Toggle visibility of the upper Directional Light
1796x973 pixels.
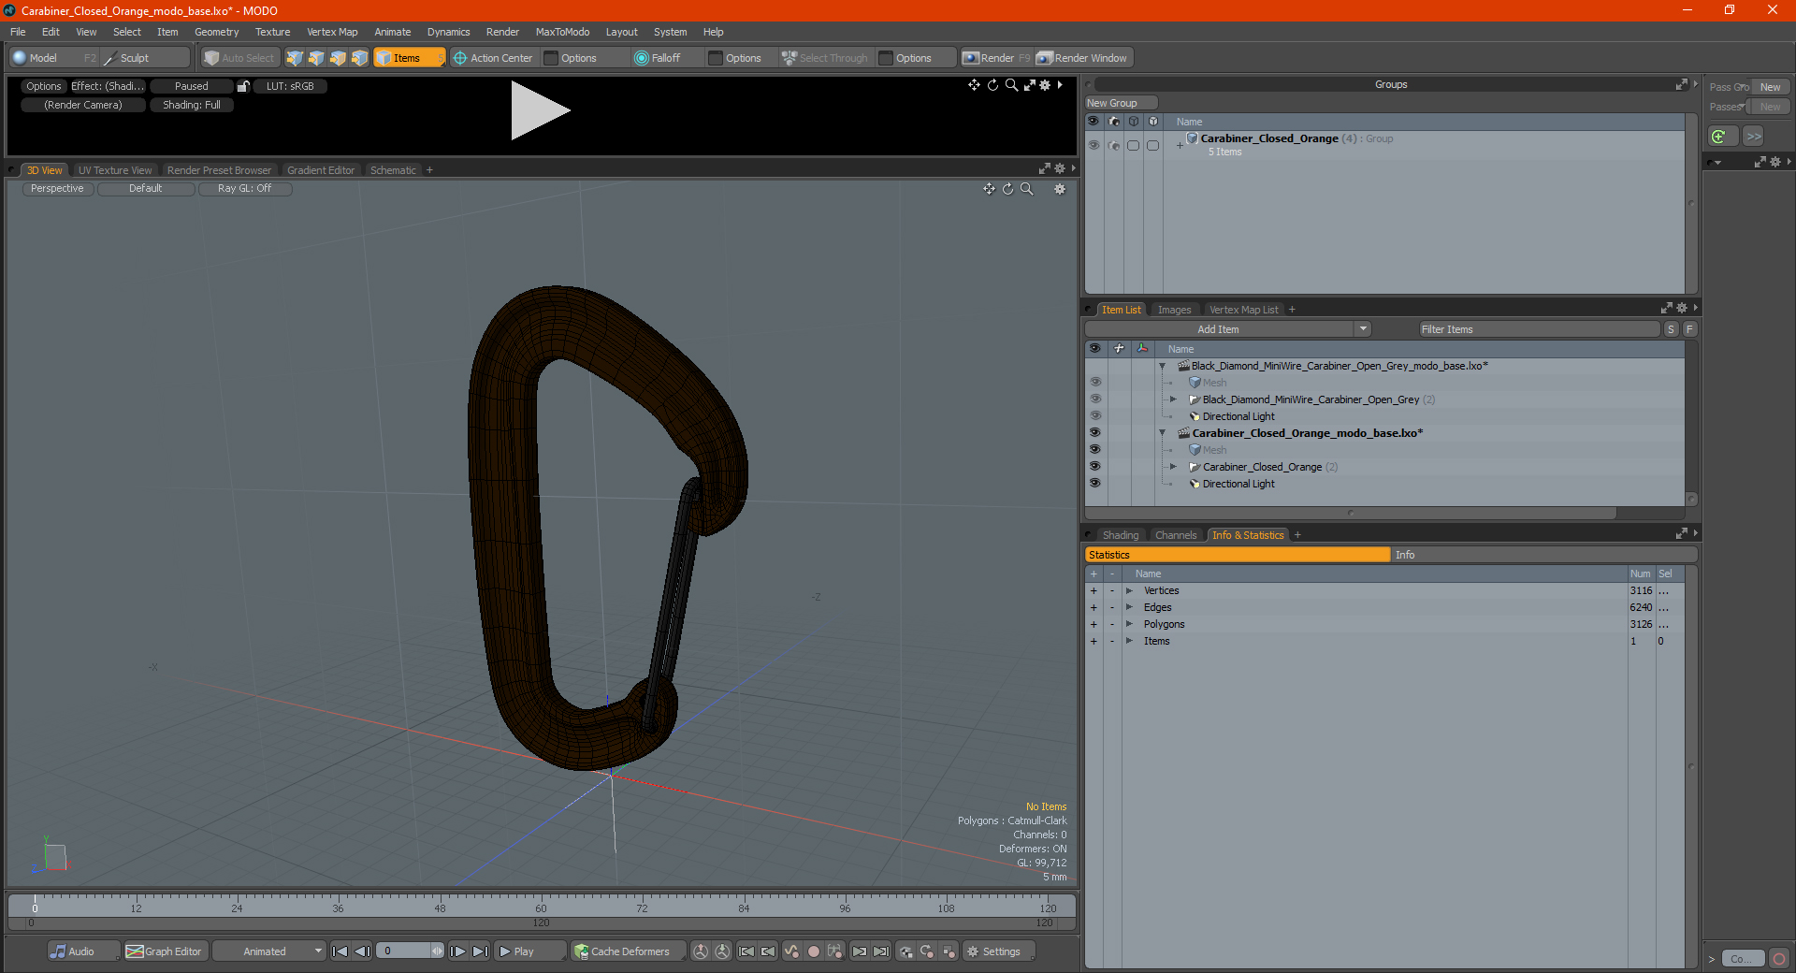coord(1095,416)
